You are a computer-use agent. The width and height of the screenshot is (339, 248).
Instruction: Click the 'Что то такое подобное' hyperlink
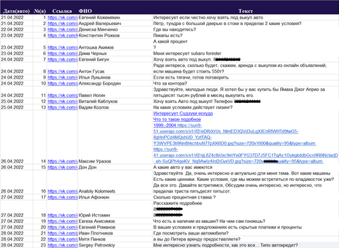pyautogui.click(x=177, y=119)
